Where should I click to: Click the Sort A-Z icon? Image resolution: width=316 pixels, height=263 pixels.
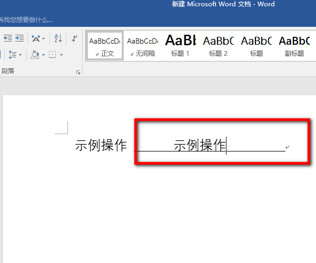(x=58, y=38)
